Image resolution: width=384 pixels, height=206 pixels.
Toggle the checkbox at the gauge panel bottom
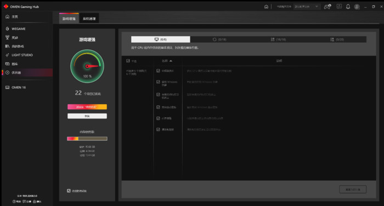(x=69, y=191)
